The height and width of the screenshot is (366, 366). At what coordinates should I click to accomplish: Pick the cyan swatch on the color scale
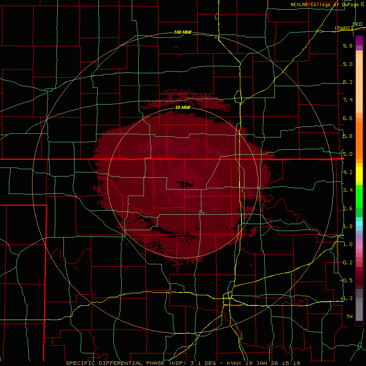click(359, 224)
